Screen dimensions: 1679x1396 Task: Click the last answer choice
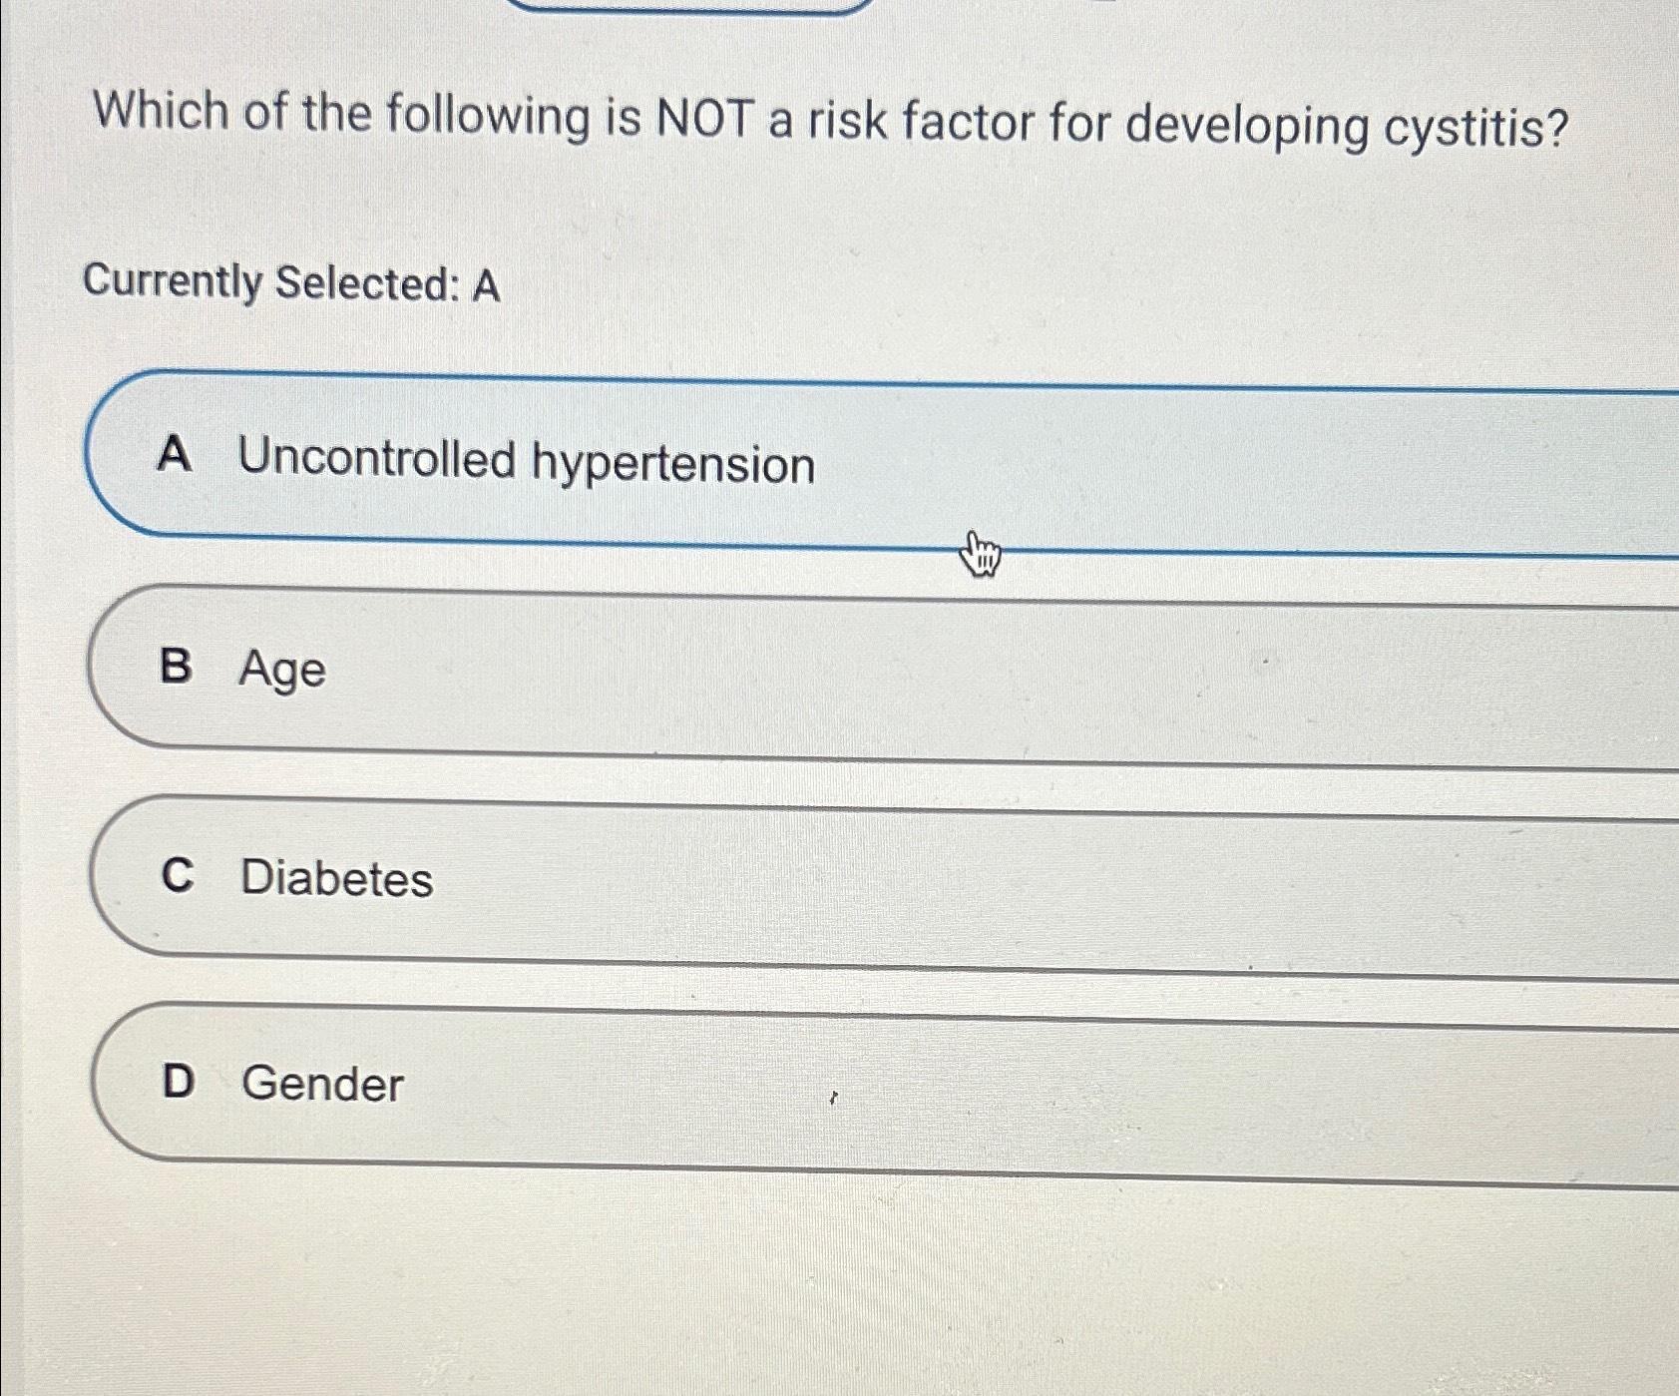point(599,1086)
